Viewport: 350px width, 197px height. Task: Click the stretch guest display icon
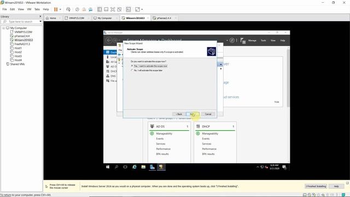click(137, 9)
